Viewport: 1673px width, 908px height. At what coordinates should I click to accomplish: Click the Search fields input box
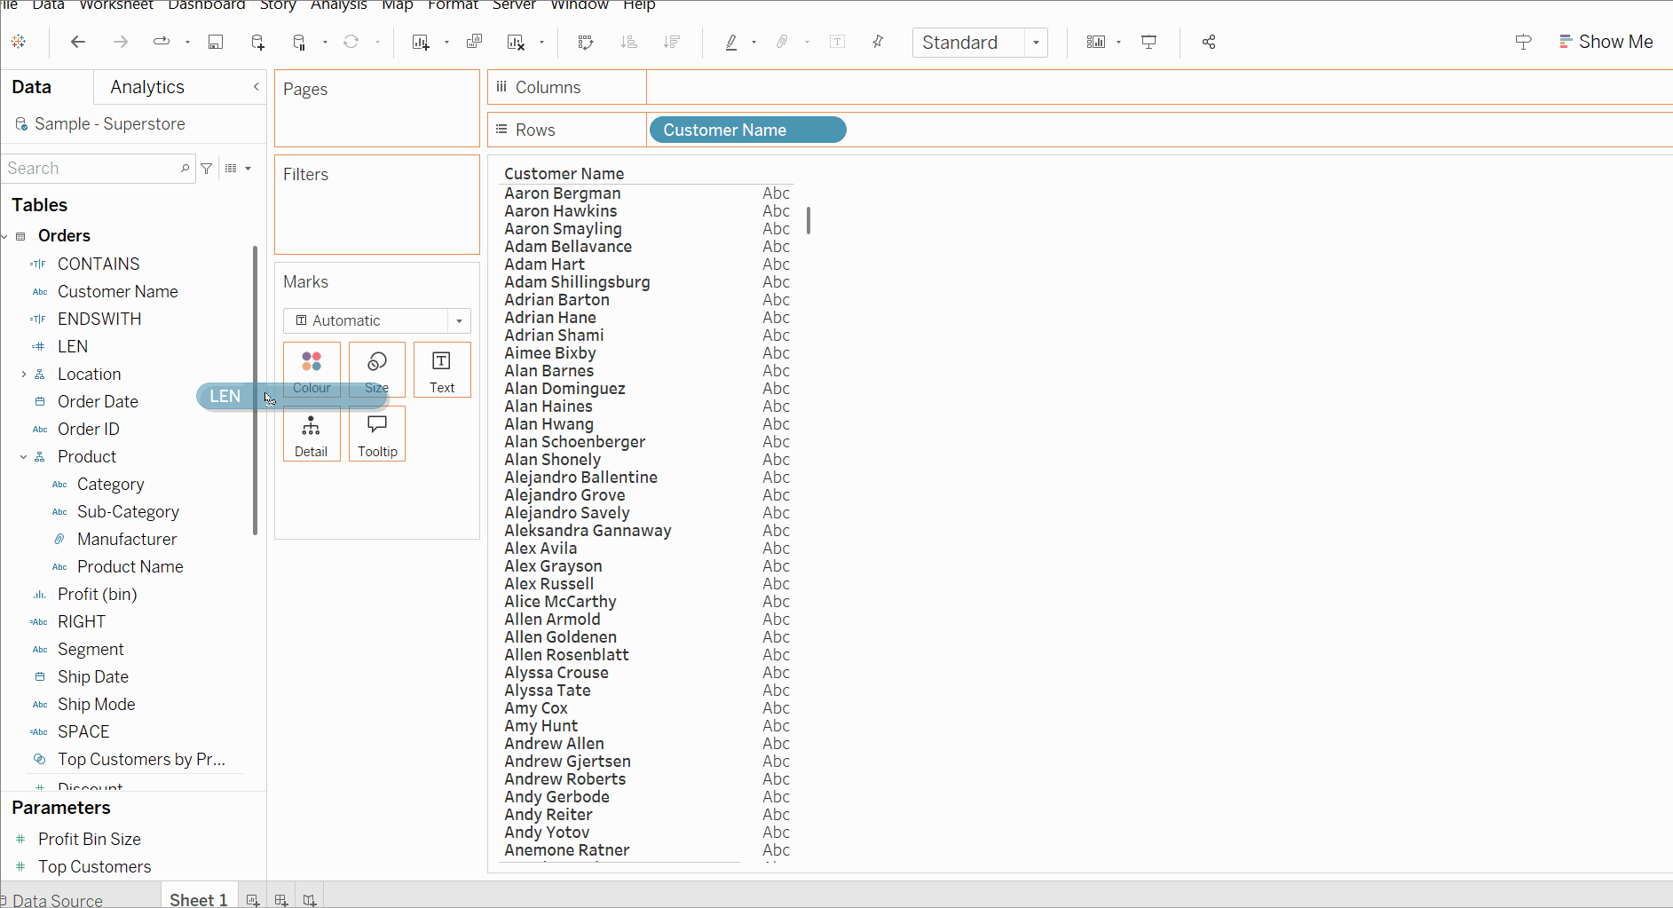pyautogui.click(x=91, y=169)
